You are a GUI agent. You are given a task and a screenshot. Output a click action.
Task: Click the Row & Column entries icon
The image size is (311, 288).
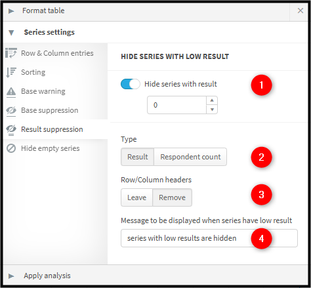tap(11, 53)
